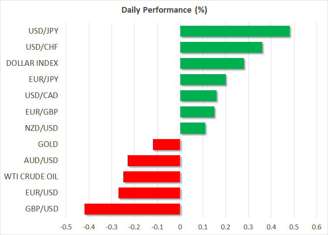Click the 0.6 axis tick label
Viewport: 328px width, 235px height.
(x=316, y=227)
